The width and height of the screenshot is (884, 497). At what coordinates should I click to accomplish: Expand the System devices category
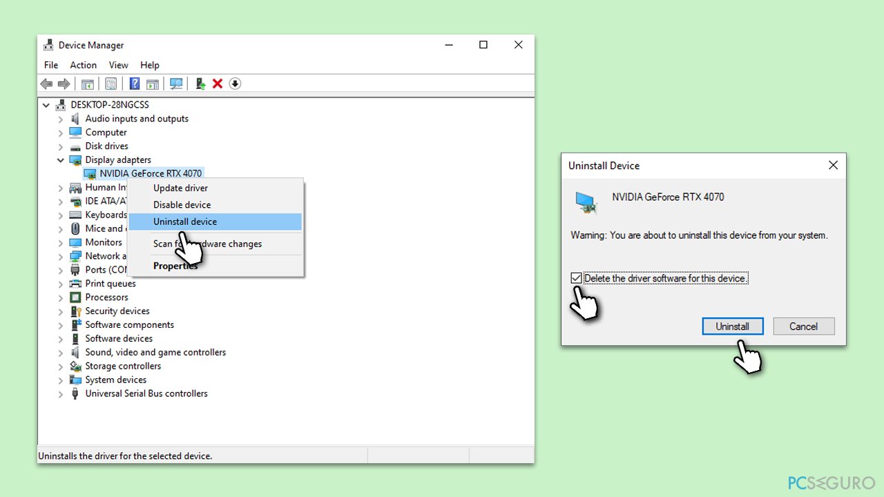61,381
